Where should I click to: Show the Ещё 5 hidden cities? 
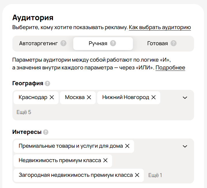point(24,112)
